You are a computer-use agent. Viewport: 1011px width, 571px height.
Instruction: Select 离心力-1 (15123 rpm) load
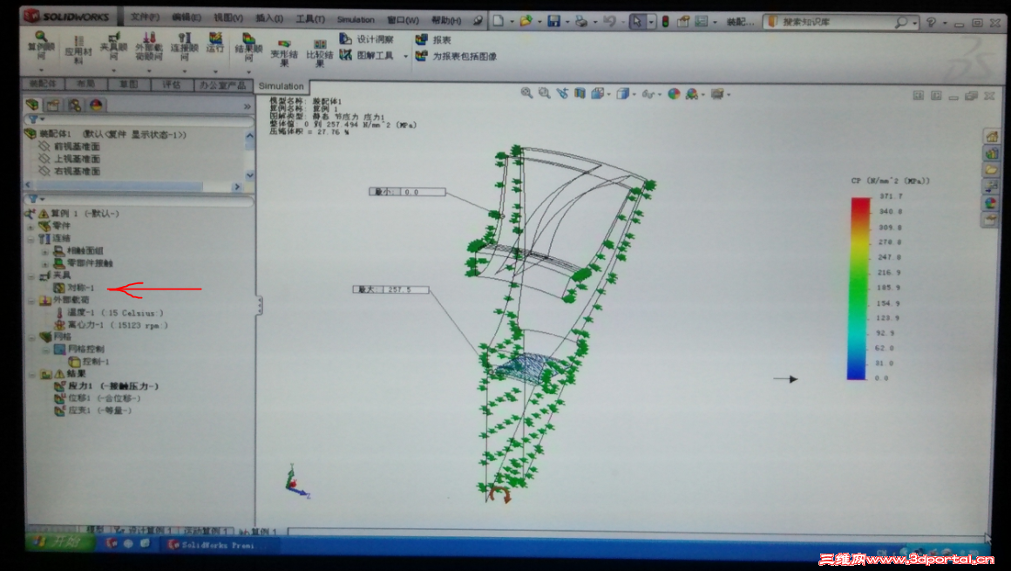click(x=111, y=325)
